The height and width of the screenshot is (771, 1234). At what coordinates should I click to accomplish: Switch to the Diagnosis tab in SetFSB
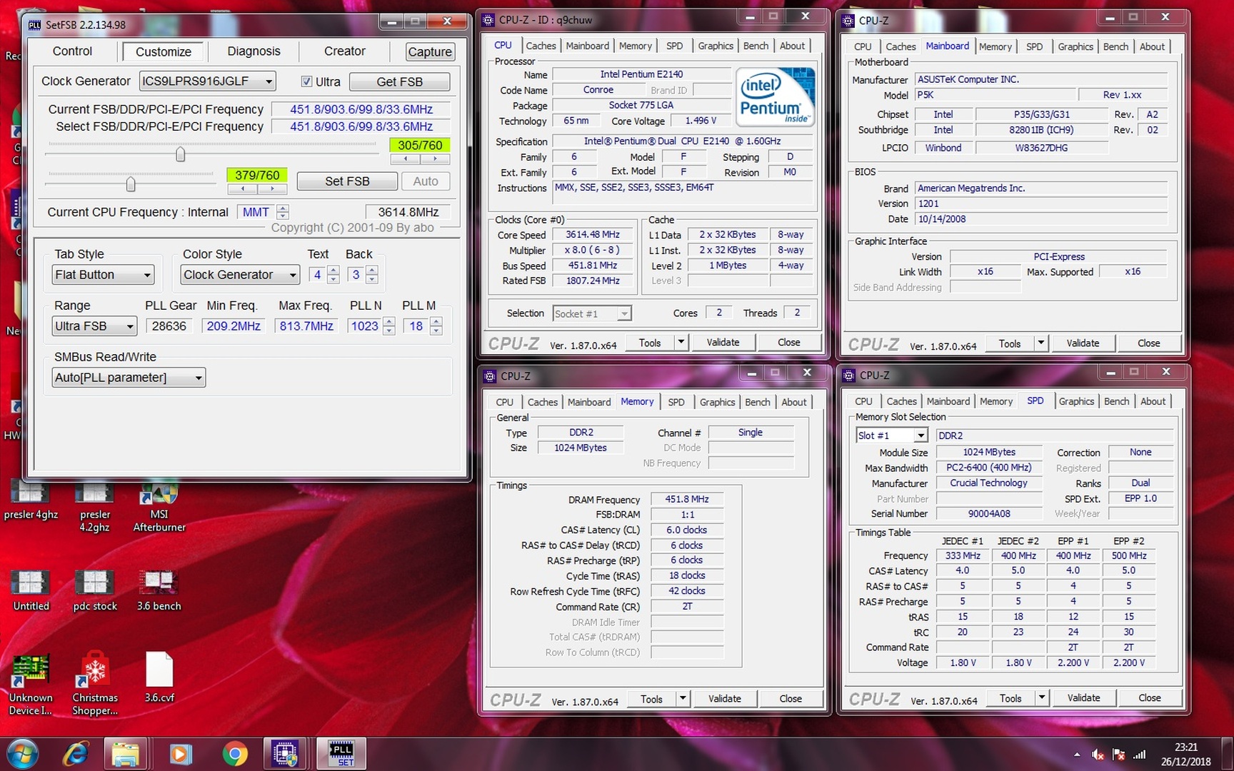[x=254, y=51]
